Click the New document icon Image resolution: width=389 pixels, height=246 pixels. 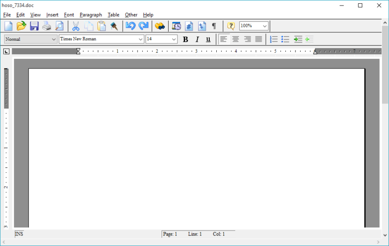tap(8, 26)
